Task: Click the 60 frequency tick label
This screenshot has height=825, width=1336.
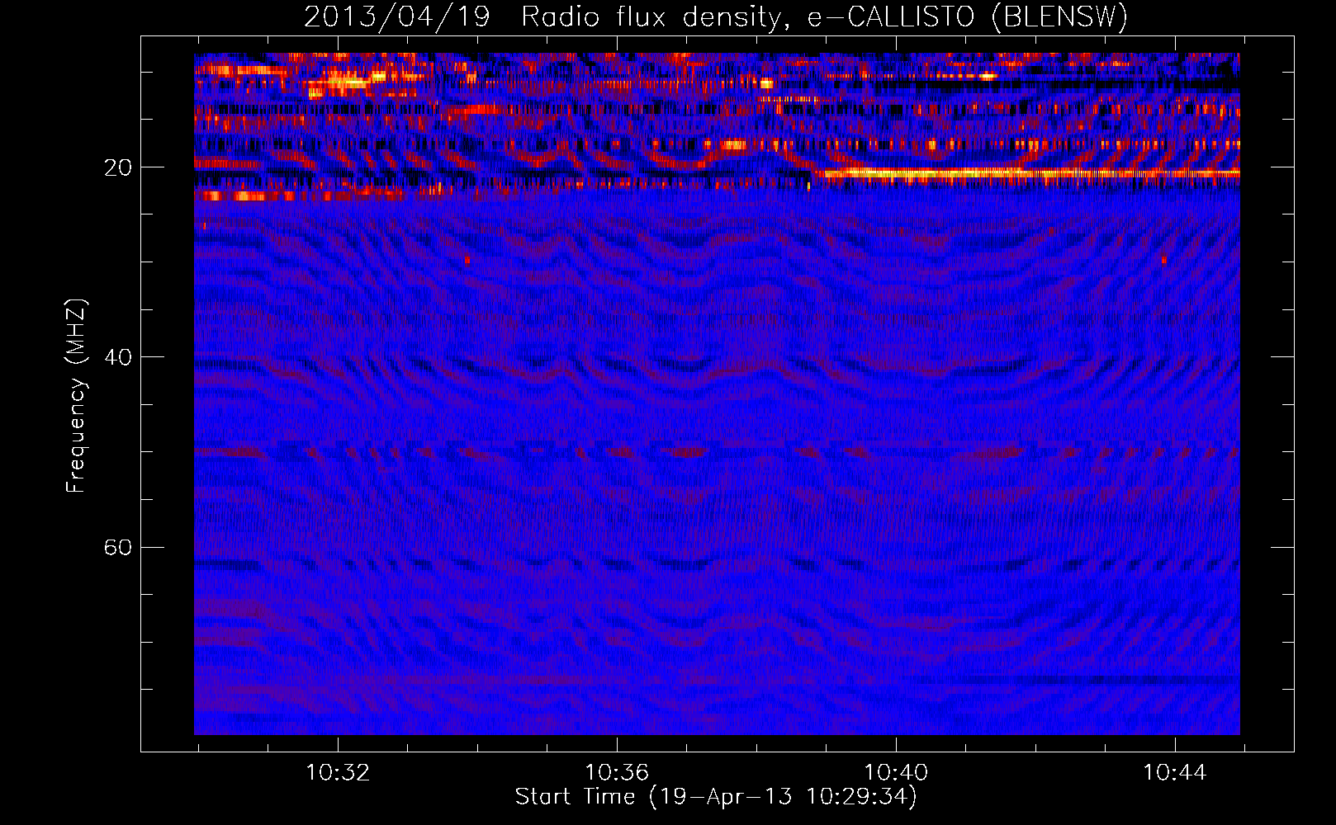Action: [117, 547]
